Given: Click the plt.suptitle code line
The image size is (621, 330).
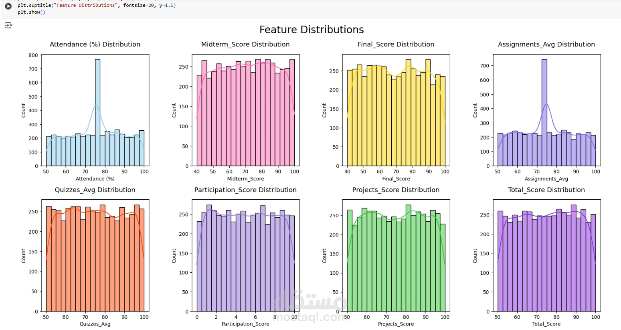Looking at the screenshot, I should click(97, 5).
